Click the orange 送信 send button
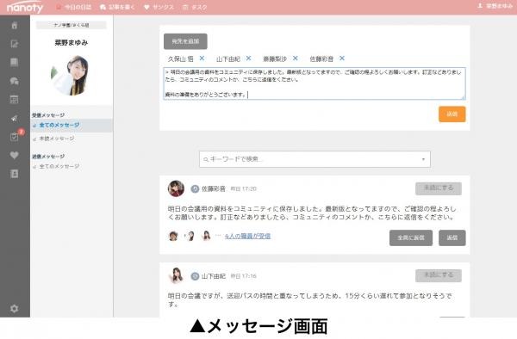The height and width of the screenshot is (339, 517). (x=452, y=114)
